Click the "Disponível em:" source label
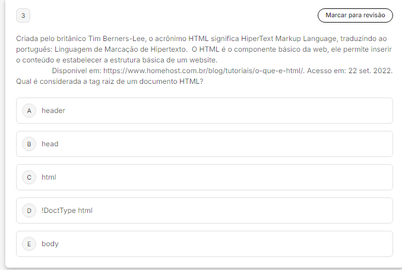 pos(76,71)
